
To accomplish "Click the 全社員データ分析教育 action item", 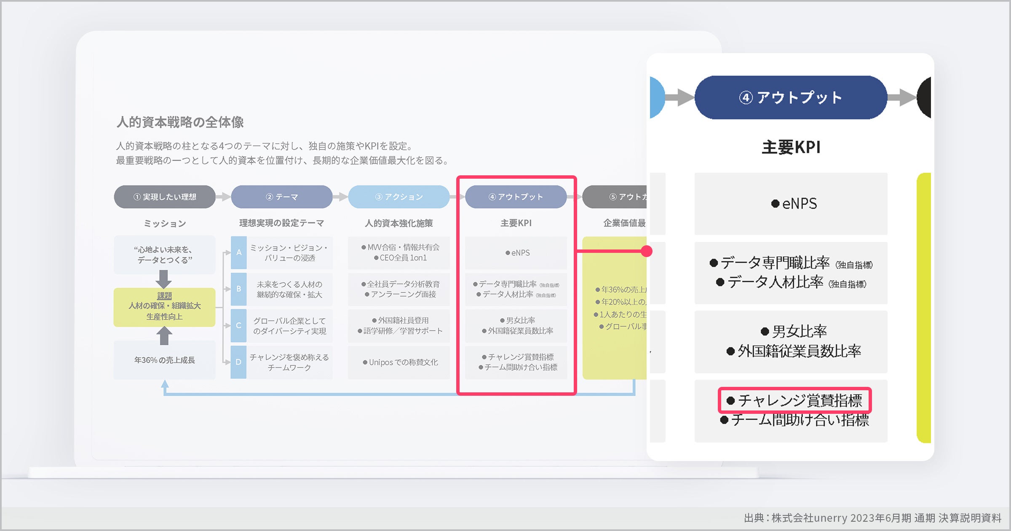I will click(x=400, y=284).
